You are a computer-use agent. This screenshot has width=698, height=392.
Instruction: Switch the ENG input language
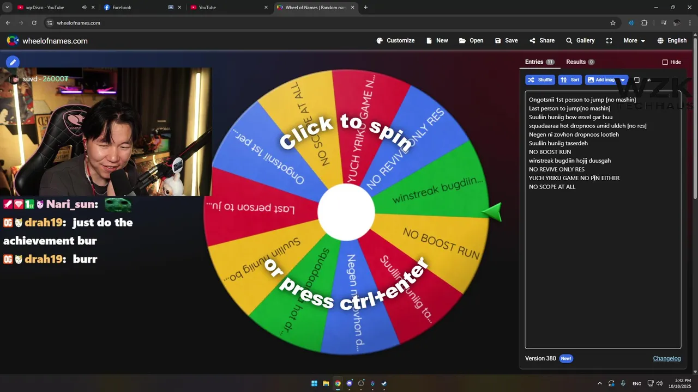click(x=637, y=383)
